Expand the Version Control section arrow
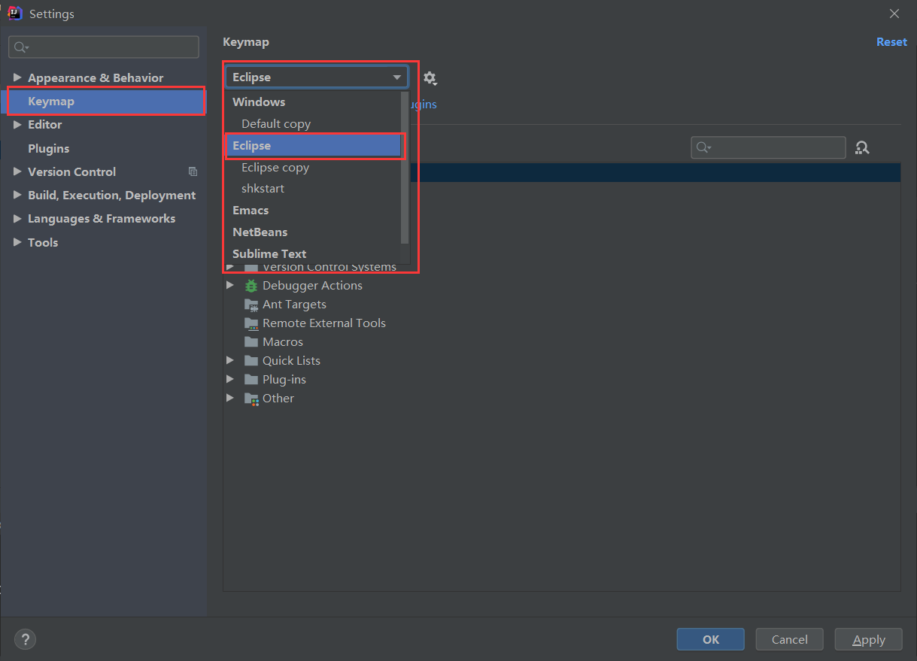The height and width of the screenshot is (661, 917). click(17, 171)
